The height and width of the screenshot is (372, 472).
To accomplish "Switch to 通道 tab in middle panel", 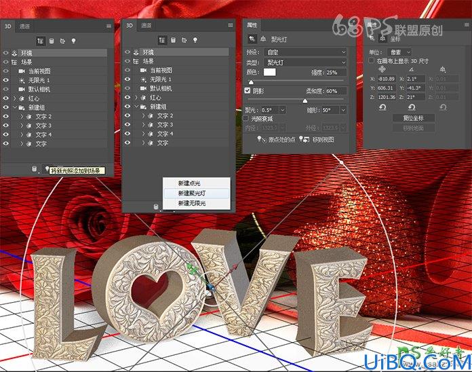I will click(x=146, y=25).
